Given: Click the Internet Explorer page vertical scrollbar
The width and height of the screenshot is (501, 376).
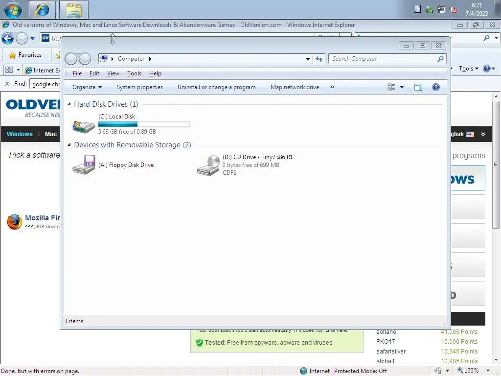Looking at the screenshot, I should click(496, 164).
